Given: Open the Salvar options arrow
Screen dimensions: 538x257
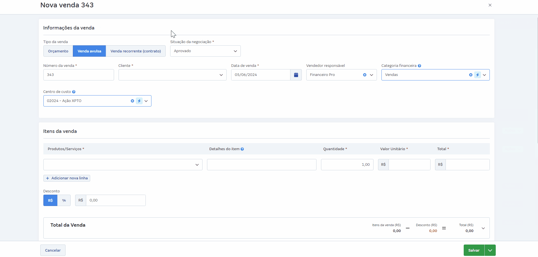Looking at the screenshot, I should pos(490,250).
